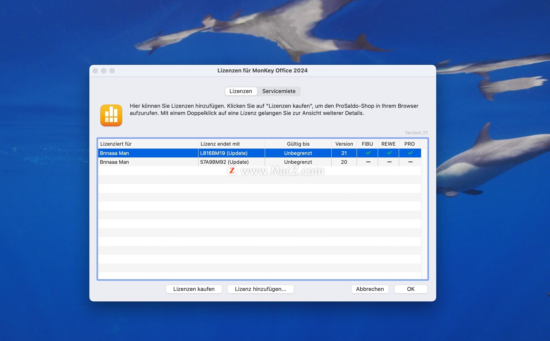Switch to the Lizenzen tab

coord(241,91)
